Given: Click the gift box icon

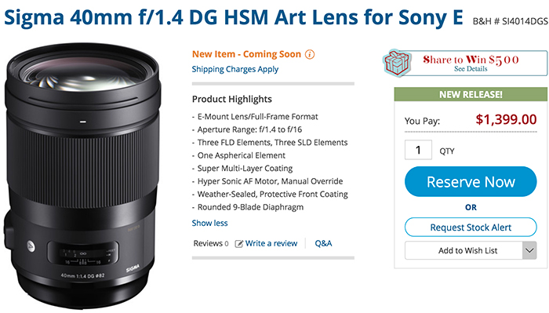Looking at the screenshot, I should 397,63.
